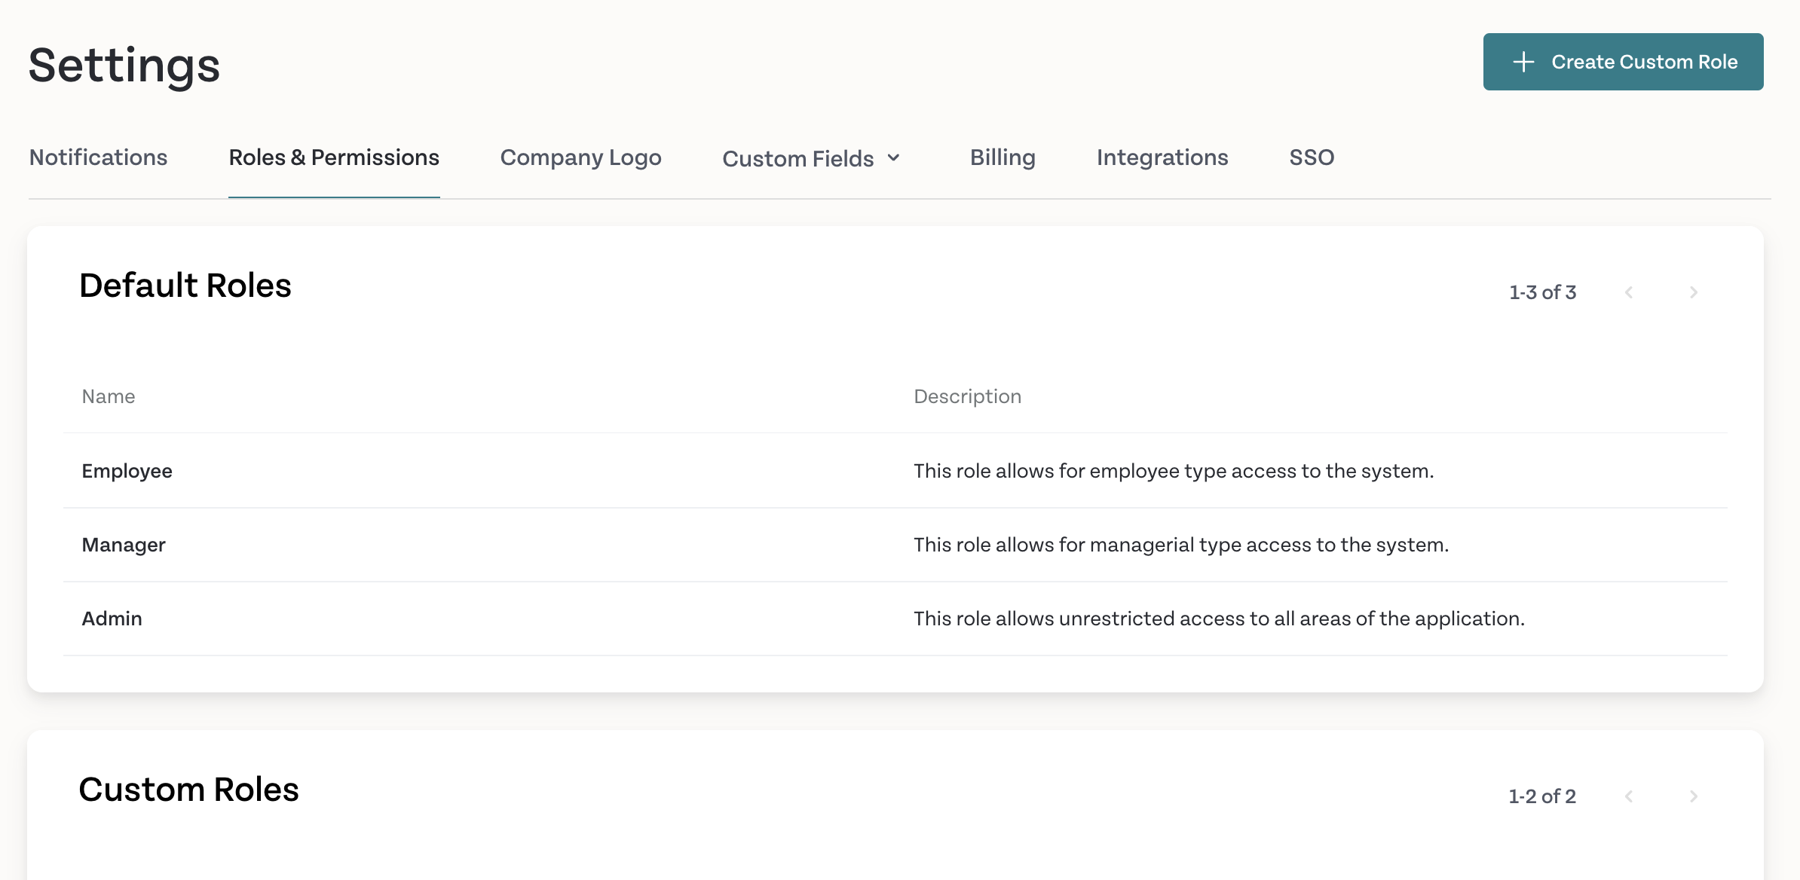Click the Description column header
Viewport: 1800px width, 880px height.
(968, 396)
